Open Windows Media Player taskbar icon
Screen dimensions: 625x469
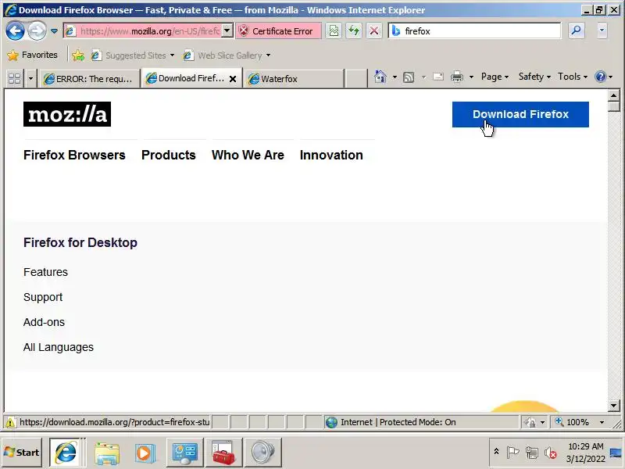(x=144, y=453)
